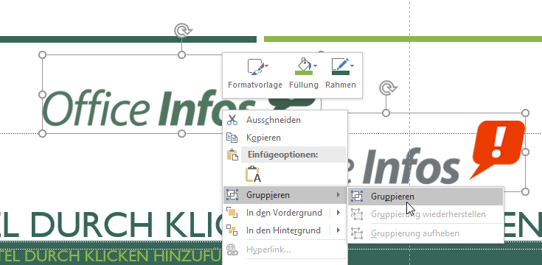Expand the In den Vordergrund submenu arrow

coord(338,212)
